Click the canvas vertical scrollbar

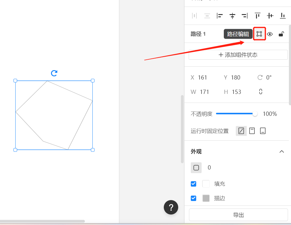[182, 129]
